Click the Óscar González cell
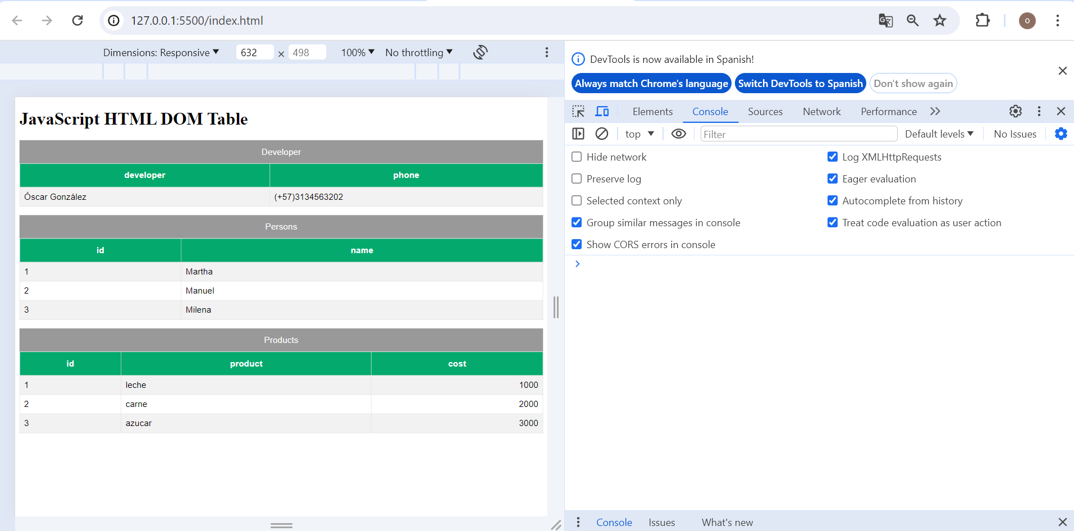Screen dimensions: 1074x531 pyautogui.click(x=145, y=196)
